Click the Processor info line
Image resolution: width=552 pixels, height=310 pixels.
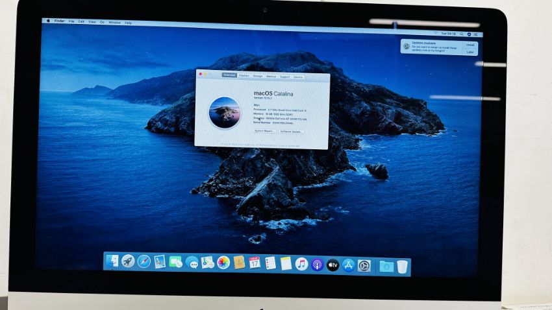[x=279, y=110]
